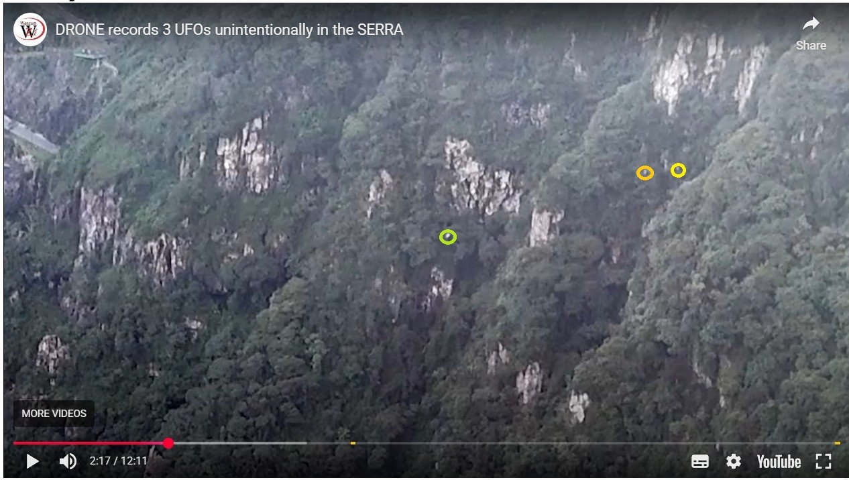Screen dimensions: 849x480
Task: Click the 2:17 / 12:11 time display
Action: 118,461
